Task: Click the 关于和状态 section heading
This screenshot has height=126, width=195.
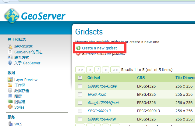Action: click(17, 40)
